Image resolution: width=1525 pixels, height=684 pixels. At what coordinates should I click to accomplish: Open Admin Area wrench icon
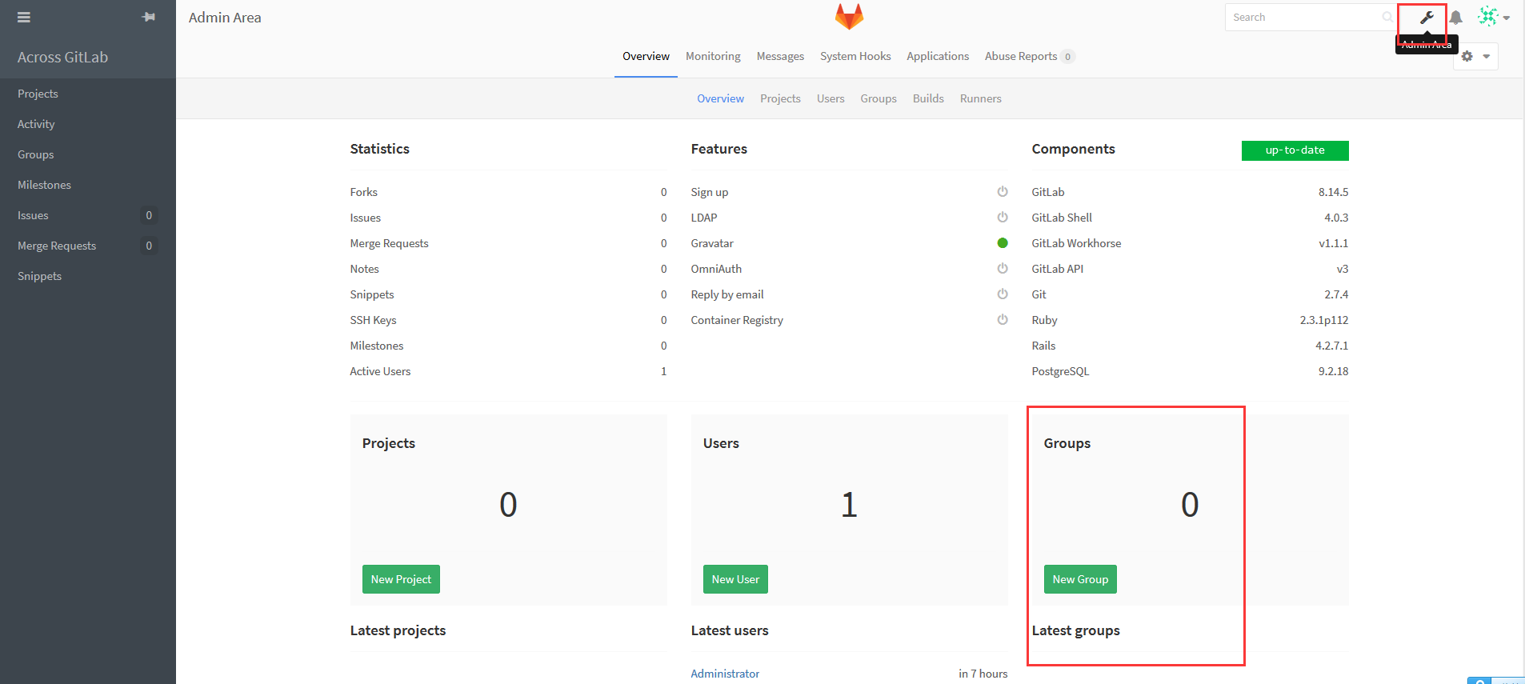pos(1427,18)
